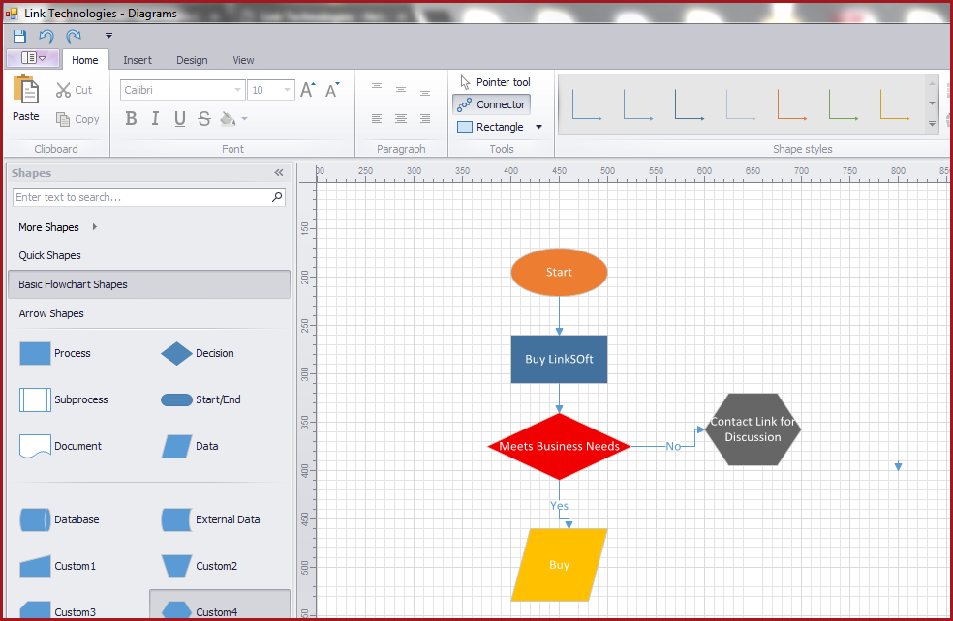Click the Redo arrow icon
953x621 pixels.
pyautogui.click(x=74, y=36)
